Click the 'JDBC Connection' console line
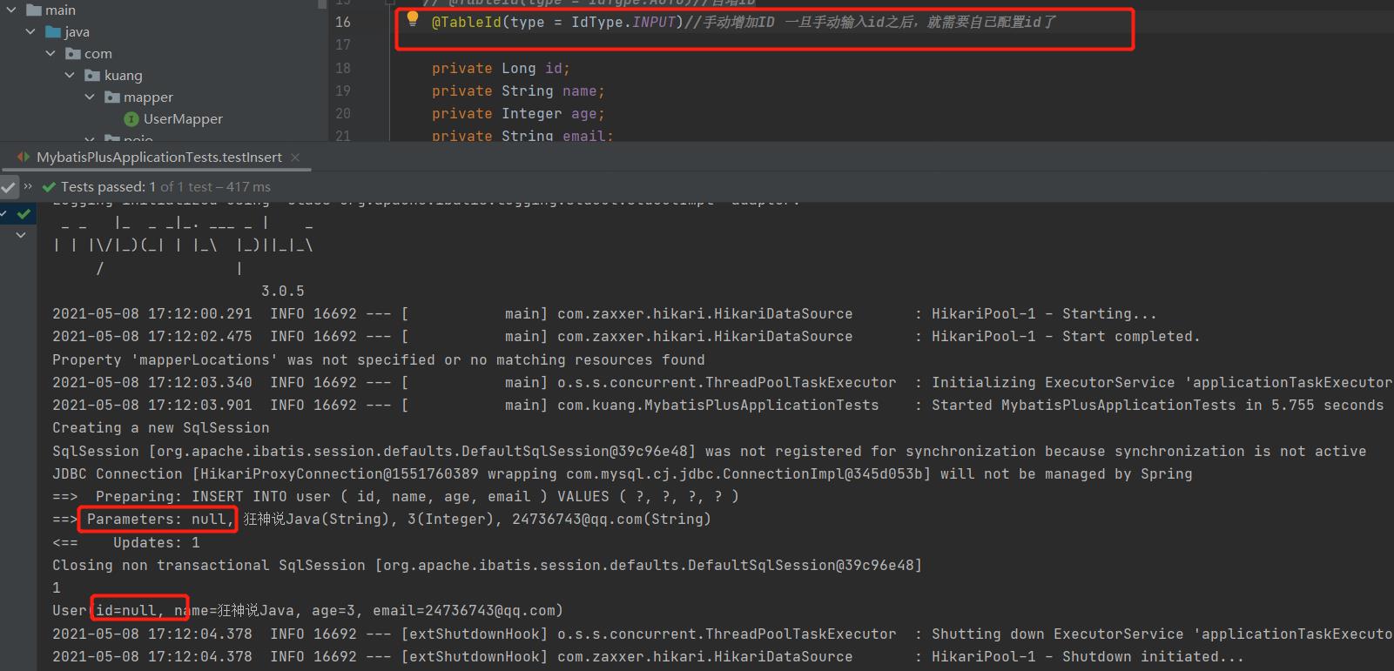1394x671 pixels. (x=623, y=473)
